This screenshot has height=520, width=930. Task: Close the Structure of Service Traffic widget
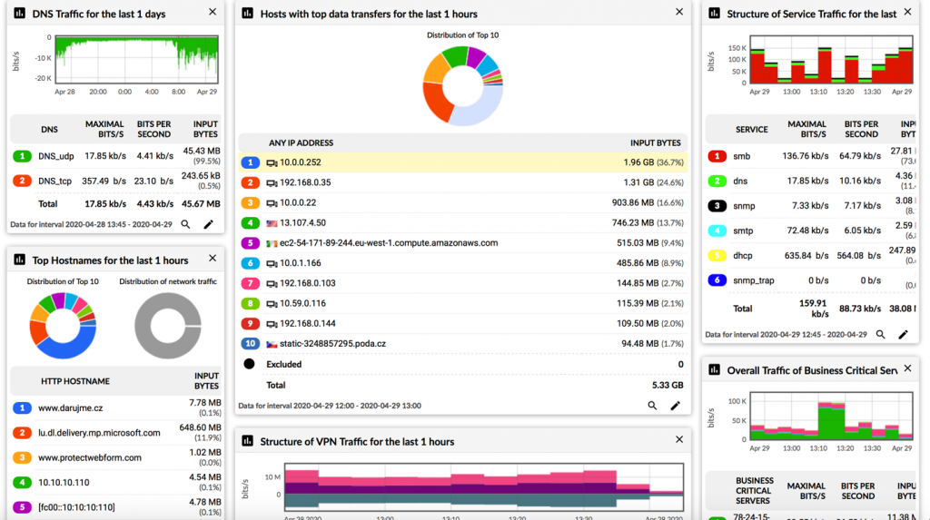[x=907, y=12]
